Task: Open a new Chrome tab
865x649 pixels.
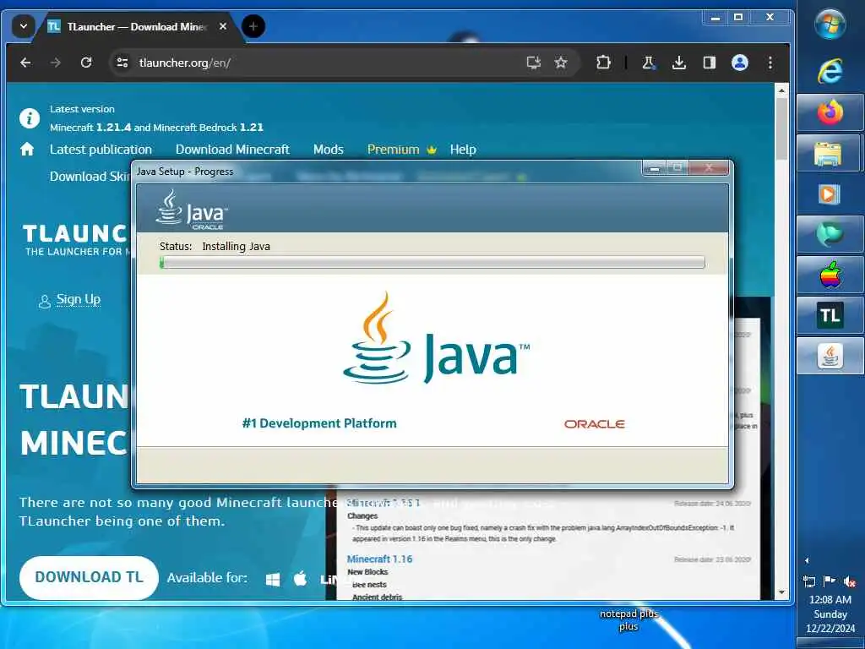Action: [253, 26]
